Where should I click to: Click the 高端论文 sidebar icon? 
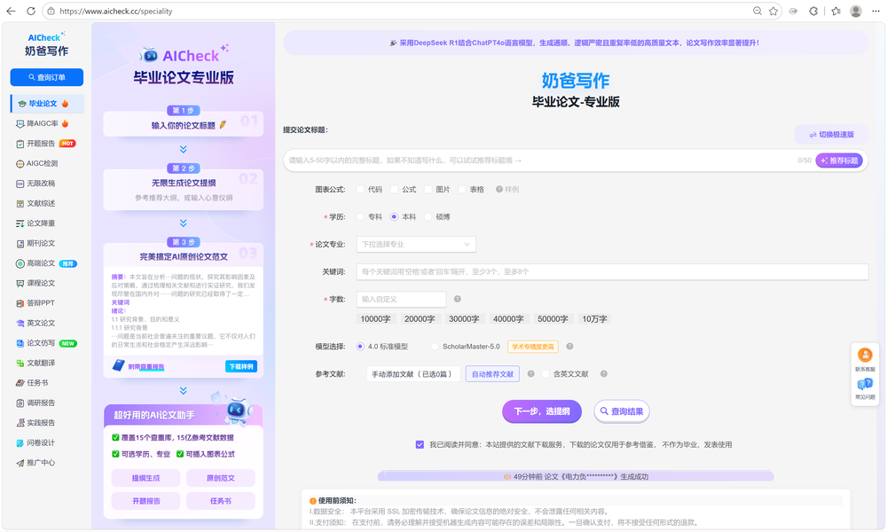(20, 263)
